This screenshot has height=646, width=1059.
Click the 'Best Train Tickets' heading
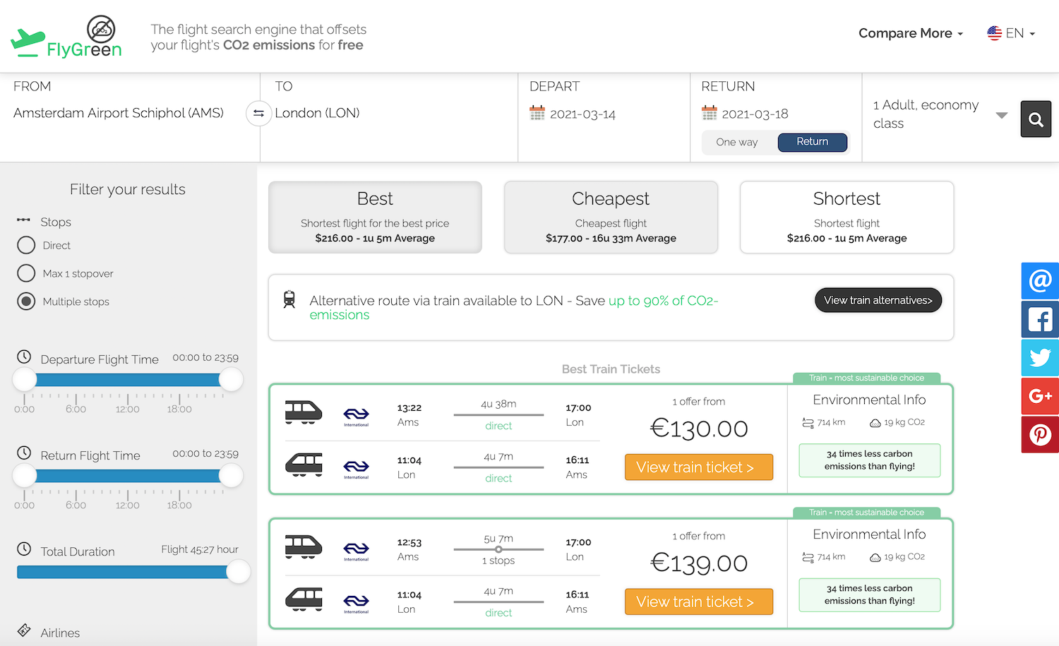[x=611, y=369]
